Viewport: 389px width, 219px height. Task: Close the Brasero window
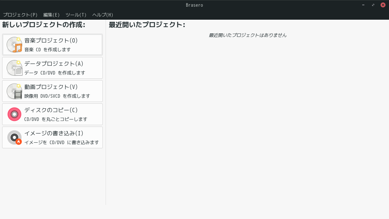point(383,5)
